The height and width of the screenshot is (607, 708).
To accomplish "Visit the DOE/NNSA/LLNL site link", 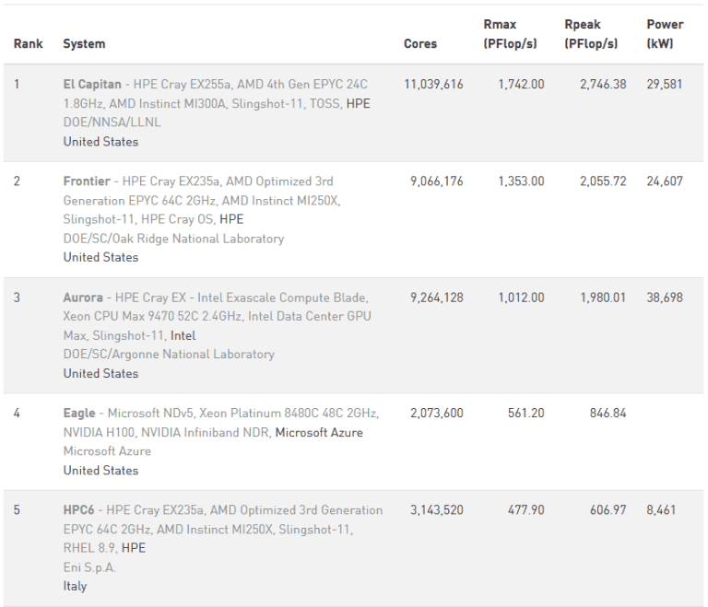I will tap(112, 123).
